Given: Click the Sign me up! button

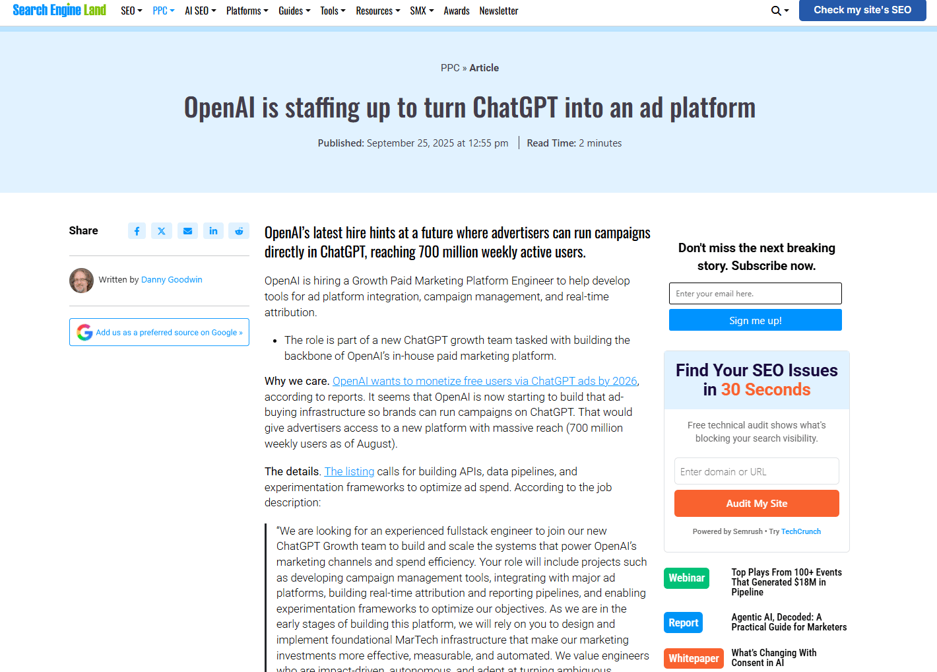Looking at the screenshot, I should (x=756, y=320).
